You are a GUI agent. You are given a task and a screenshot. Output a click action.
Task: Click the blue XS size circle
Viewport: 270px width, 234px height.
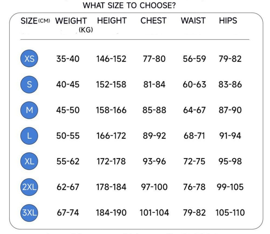[29, 59]
